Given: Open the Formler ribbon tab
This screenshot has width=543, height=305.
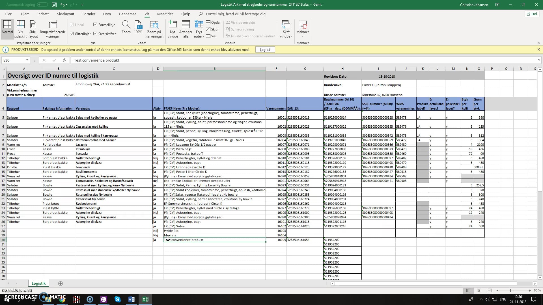Looking at the screenshot, I should point(89,14).
